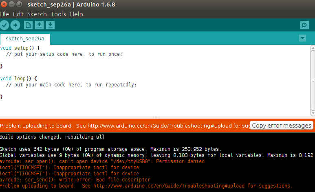The image size is (315, 192).
Task: Select the sketch_sep26a tab
Action: pyautogui.click(x=25, y=39)
